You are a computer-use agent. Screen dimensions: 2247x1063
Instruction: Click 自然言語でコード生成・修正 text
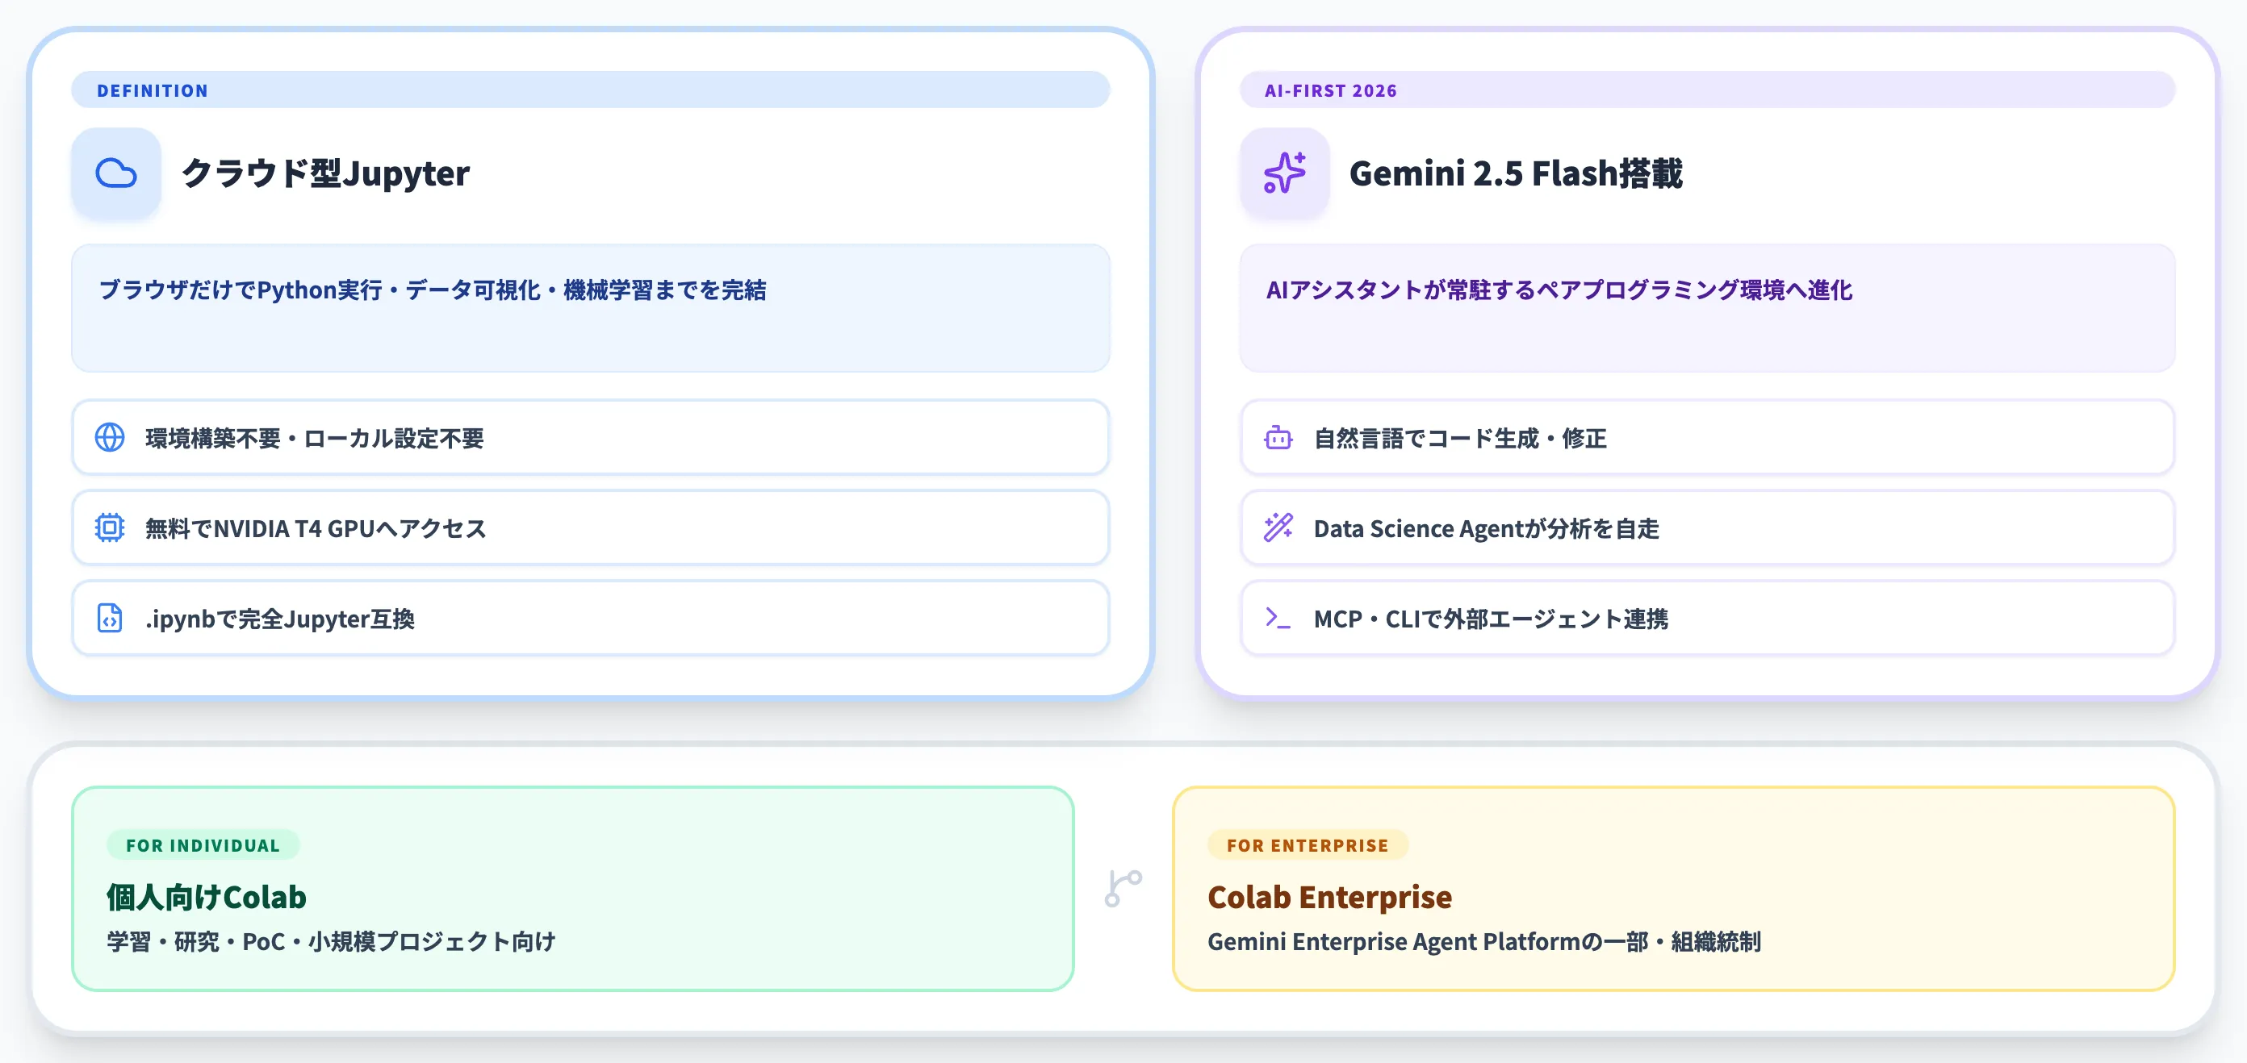[1460, 438]
